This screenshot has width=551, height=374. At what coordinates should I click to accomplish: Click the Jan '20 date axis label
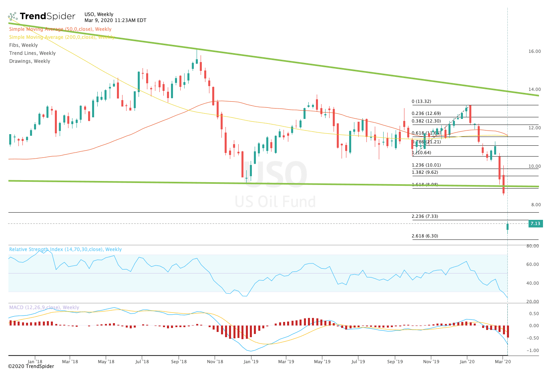467,362
